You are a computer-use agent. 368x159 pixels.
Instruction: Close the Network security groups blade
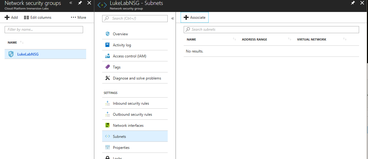pos(89,3)
